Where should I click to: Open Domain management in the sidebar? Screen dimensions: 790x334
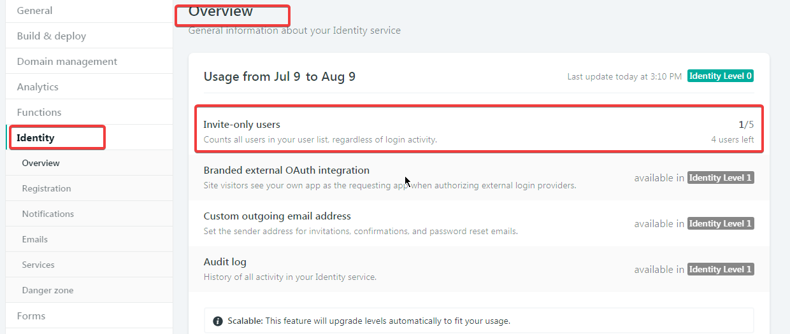pyautogui.click(x=67, y=62)
